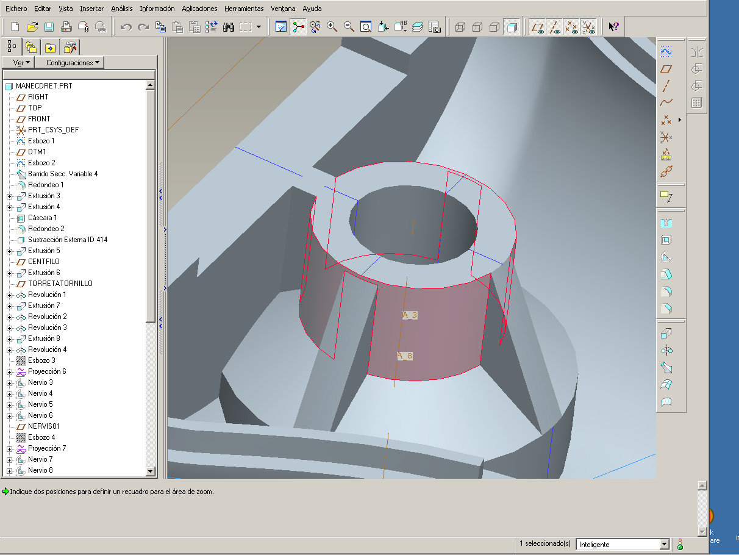This screenshot has height=555, width=739.
Task: Select Cáscara 1 feature in model tree
Action: click(x=42, y=218)
